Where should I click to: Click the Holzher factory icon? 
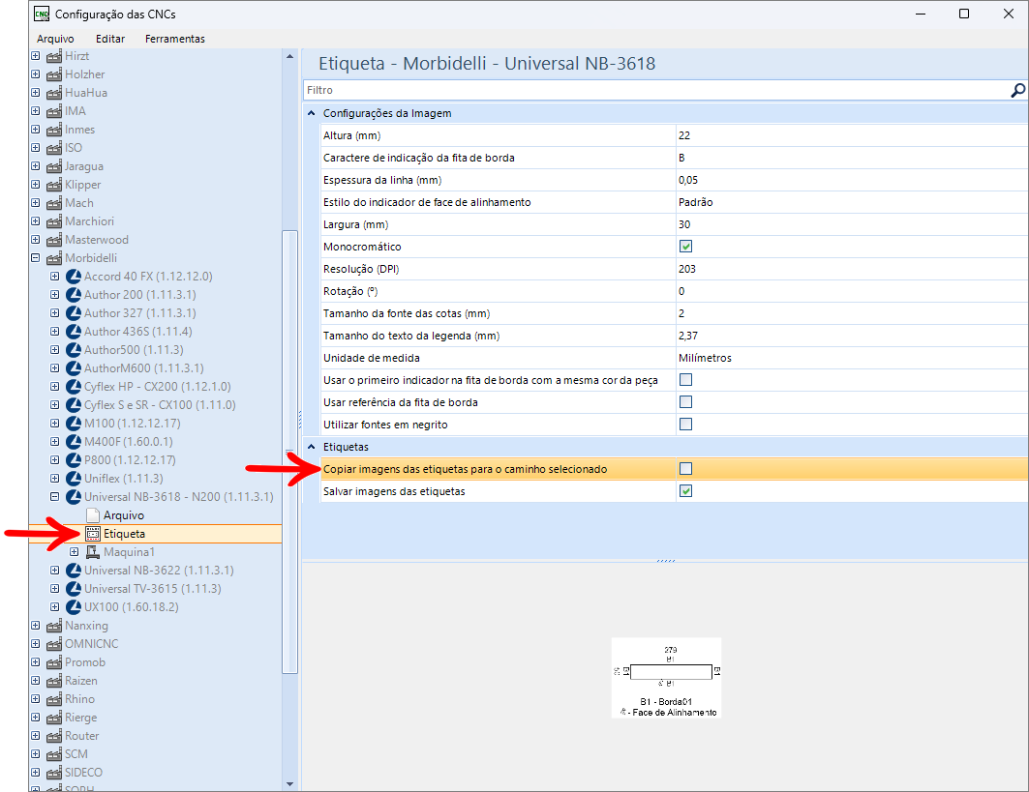(x=54, y=74)
